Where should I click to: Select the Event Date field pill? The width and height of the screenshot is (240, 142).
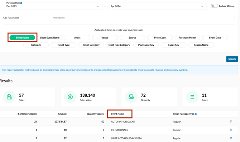tap(215, 38)
